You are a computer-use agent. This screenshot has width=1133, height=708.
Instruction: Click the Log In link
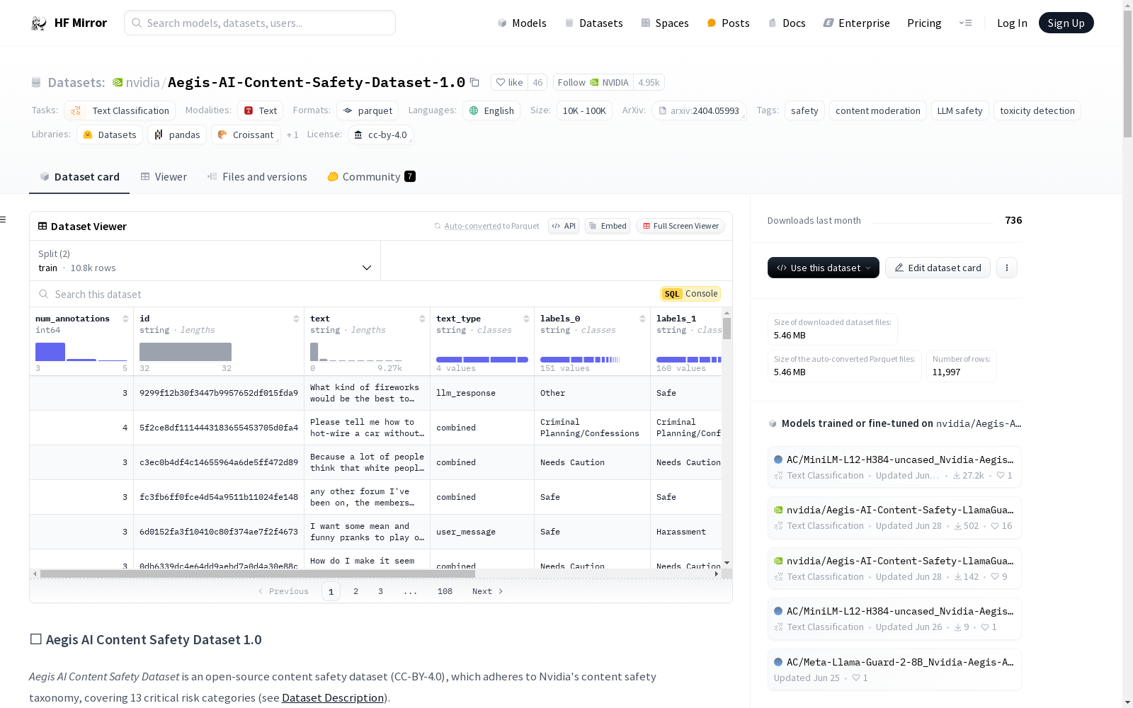click(x=1012, y=23)
